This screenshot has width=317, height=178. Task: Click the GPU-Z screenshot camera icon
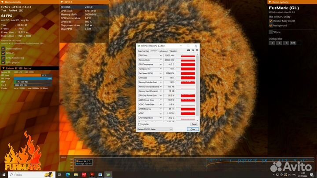188,50
